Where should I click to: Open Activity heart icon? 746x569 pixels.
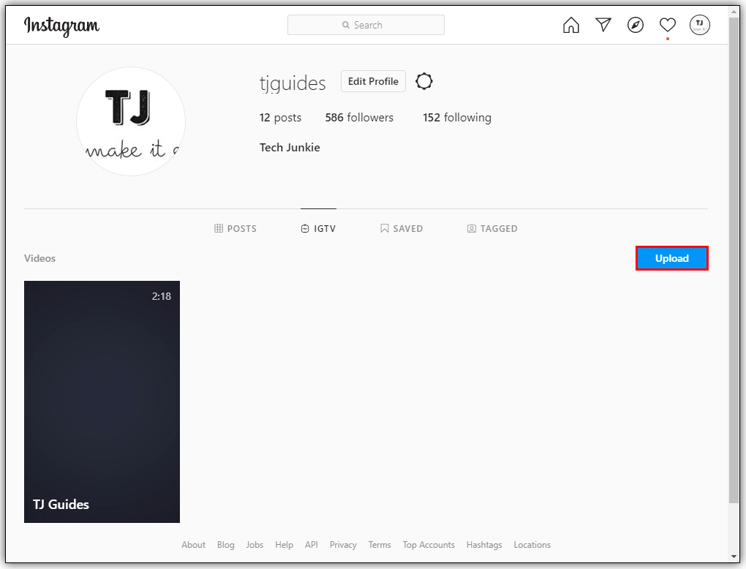[x=668, y=26]
